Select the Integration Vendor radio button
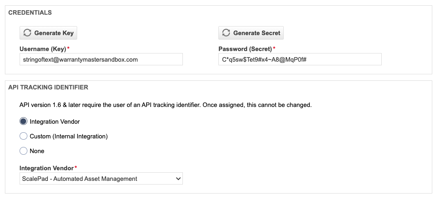The height and width of the screenshot is (198, 438). point(23,122)
